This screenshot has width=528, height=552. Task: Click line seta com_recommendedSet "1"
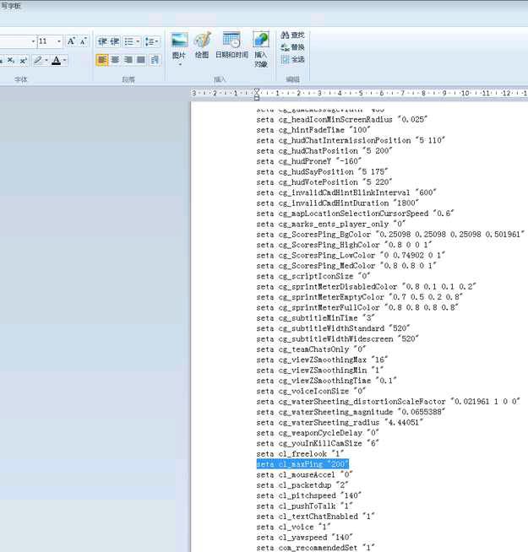click(x=315, y=548)
